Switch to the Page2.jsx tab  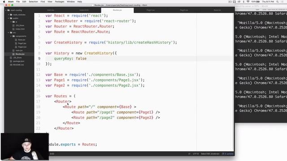click(184, 10)
